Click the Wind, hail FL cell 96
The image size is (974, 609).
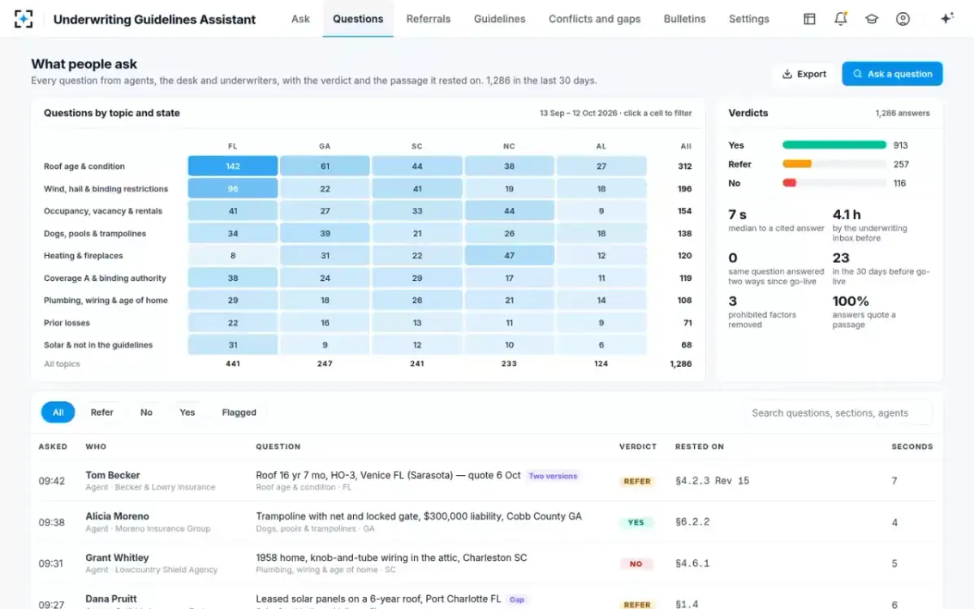[x=233, y=188]
